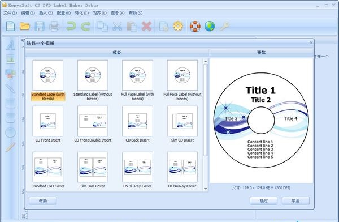Click the key registration icon

point(224,26)
